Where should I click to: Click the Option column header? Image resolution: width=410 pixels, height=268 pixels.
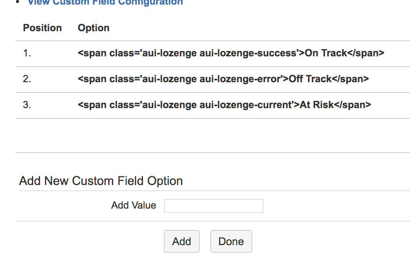(93, 28)
